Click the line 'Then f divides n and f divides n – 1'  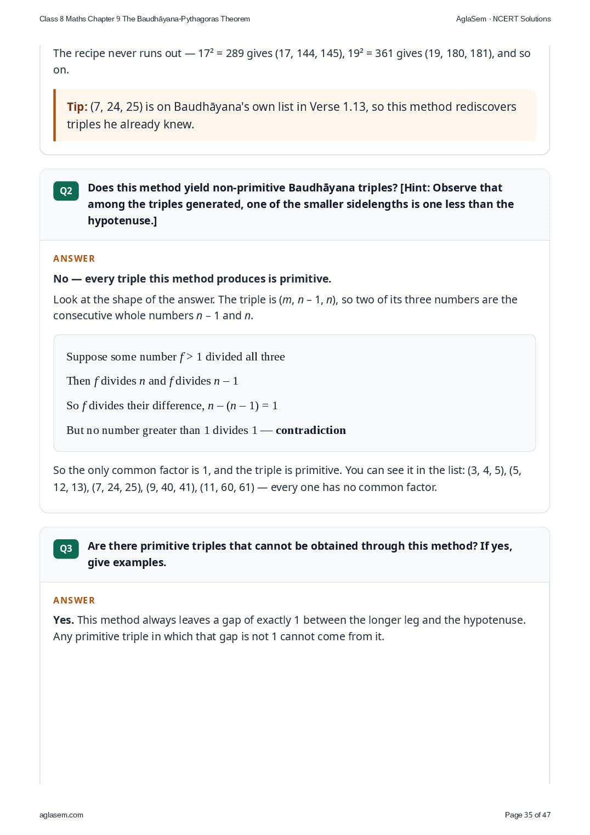(x=152, y=381)
